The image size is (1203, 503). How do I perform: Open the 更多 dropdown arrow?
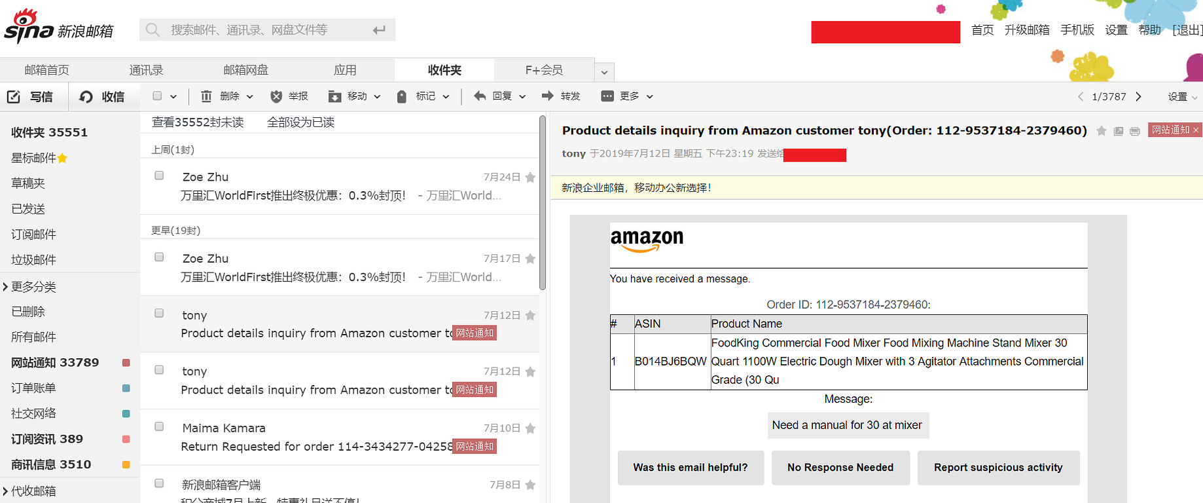coord(649,97)
